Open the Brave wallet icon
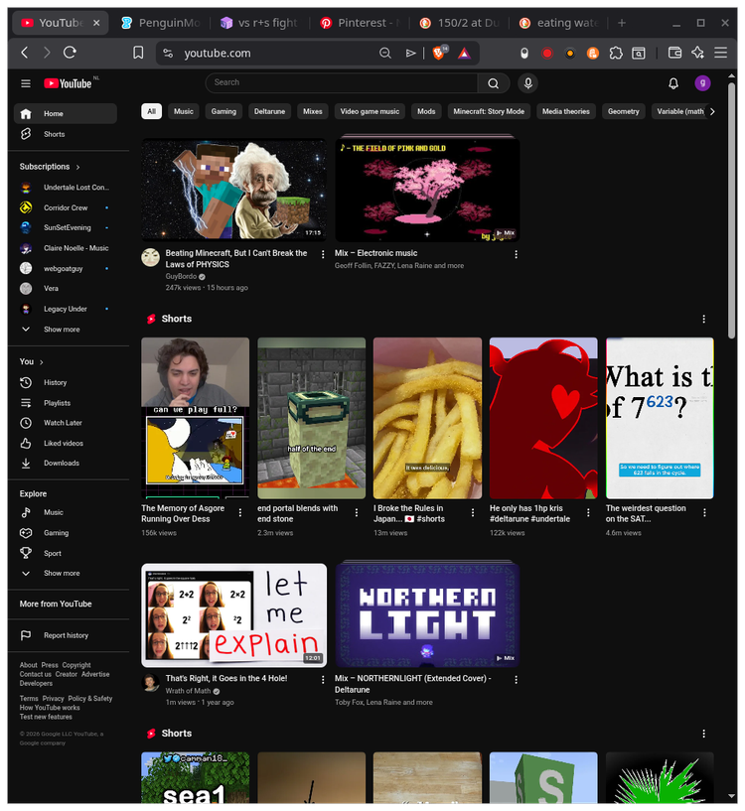The height and width of the screenshot is (811, 745). (x=674, y=53)
